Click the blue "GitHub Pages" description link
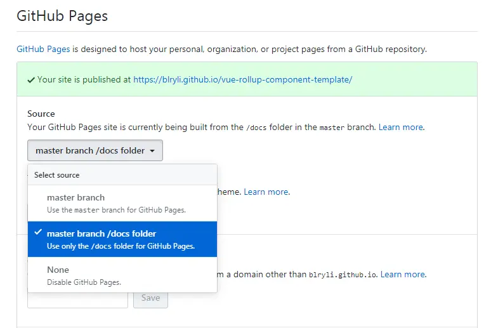 pos(39,48)
